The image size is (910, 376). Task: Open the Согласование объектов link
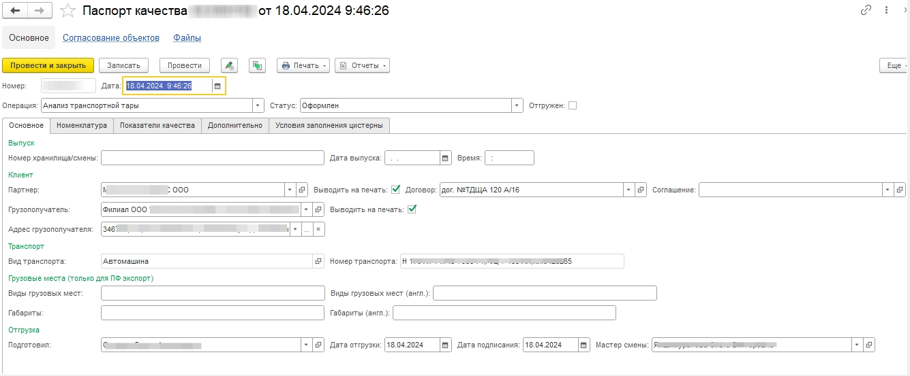[111, 37]
